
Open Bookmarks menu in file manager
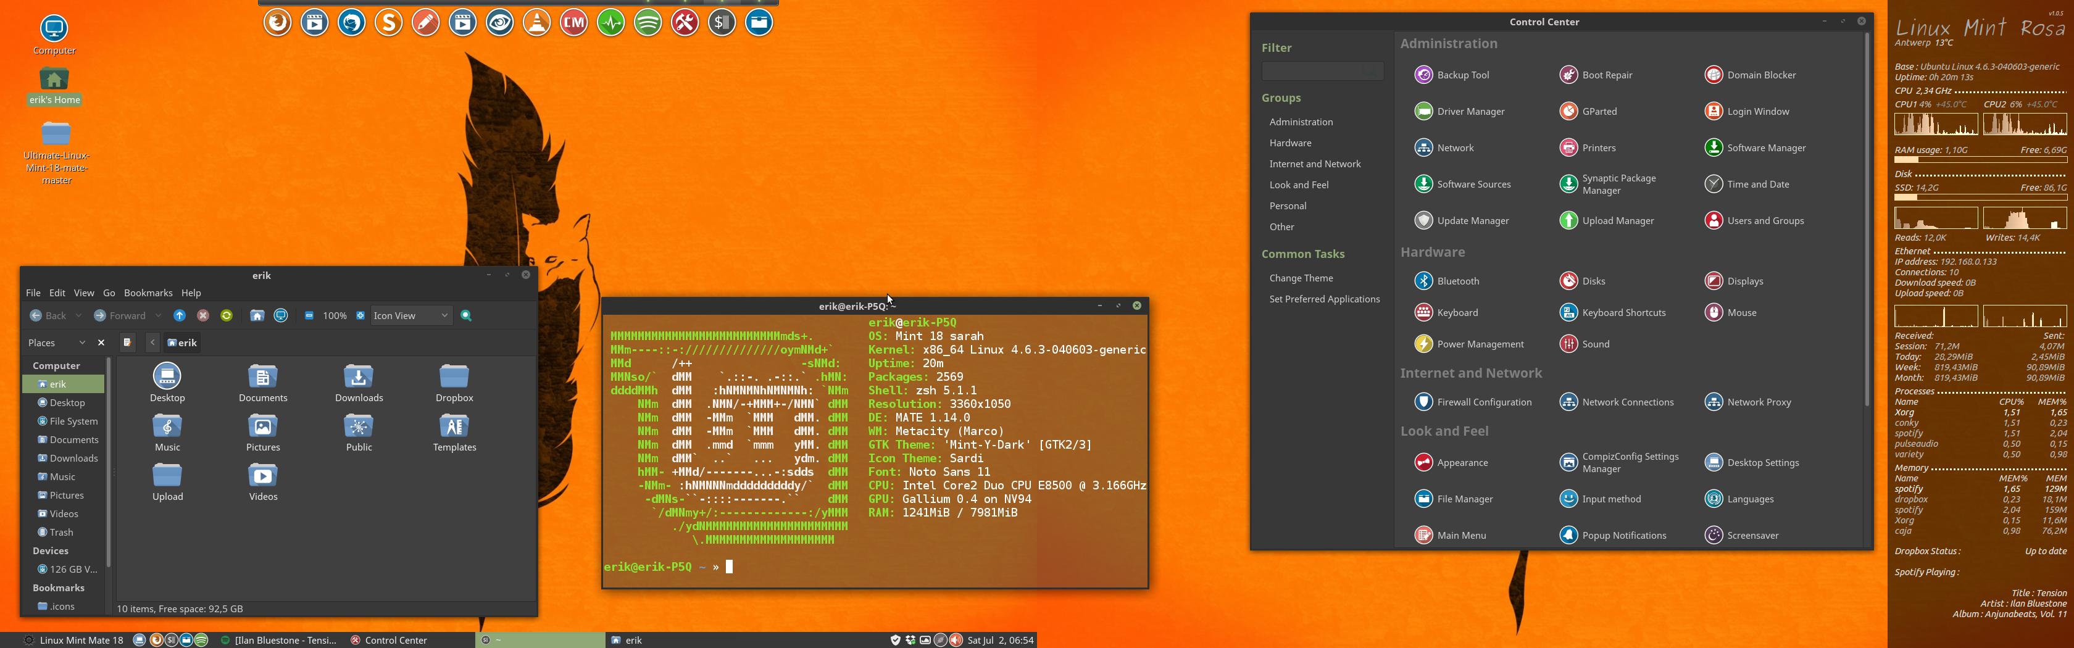[x=148, y=293]
